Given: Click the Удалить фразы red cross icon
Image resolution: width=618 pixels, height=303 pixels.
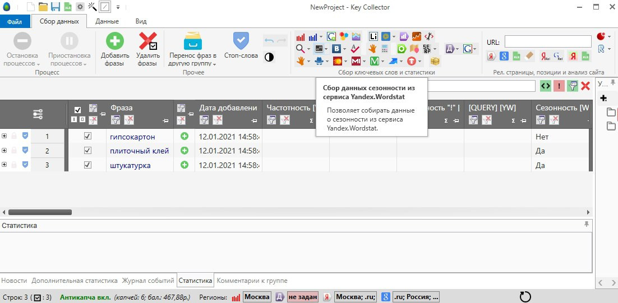Looking at the screenshot, I should (147, 41).
